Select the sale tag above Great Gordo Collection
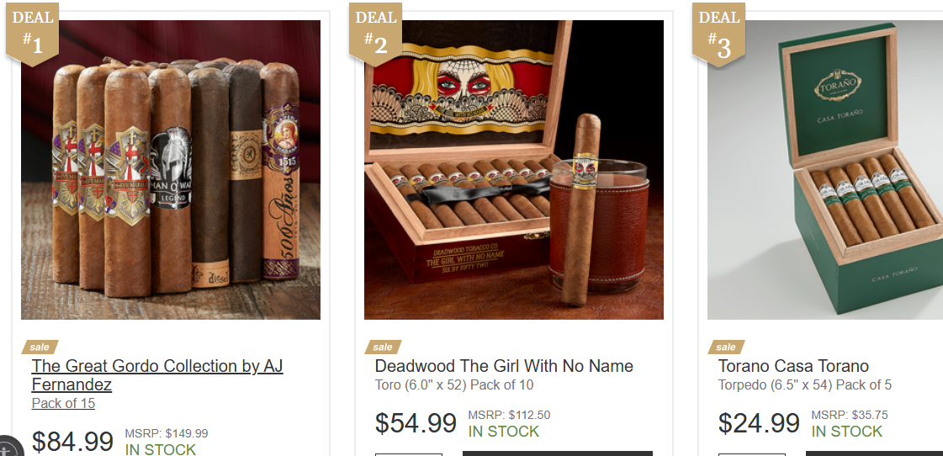 pos(40,347)
